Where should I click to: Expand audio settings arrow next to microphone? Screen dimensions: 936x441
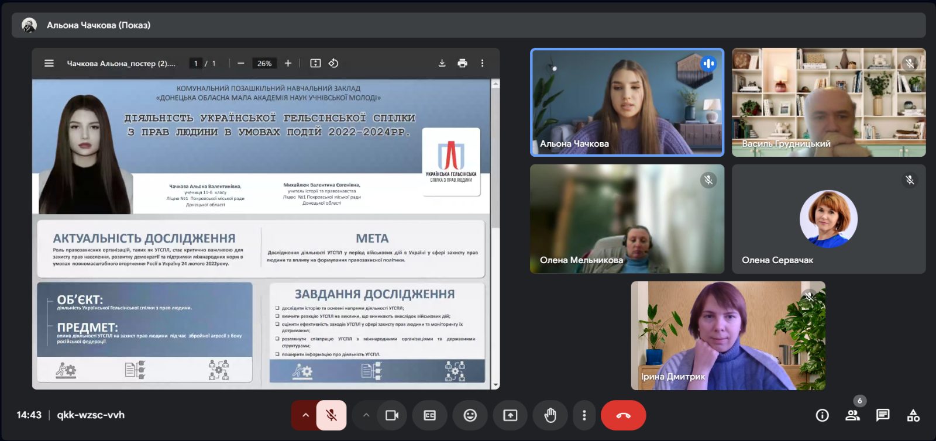tap(305, 415)
